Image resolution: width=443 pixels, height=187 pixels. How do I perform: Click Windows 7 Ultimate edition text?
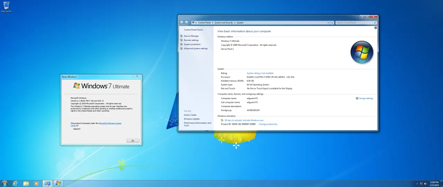[230, 41]
